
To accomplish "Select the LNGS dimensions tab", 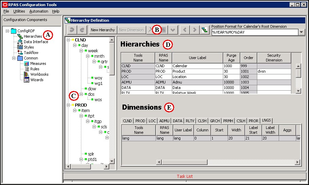I will tap(266, 120).
